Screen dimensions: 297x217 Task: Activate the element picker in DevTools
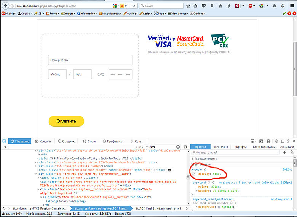pyautogui.click(x=4, y=141)
